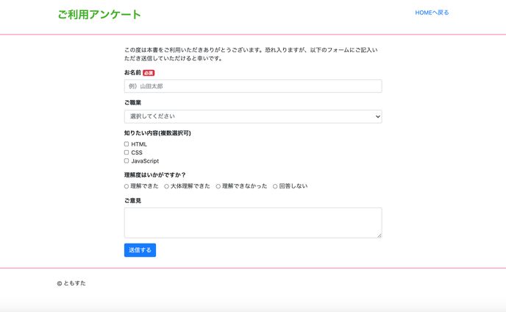Check the CSS checkbox

coord(126,152)
